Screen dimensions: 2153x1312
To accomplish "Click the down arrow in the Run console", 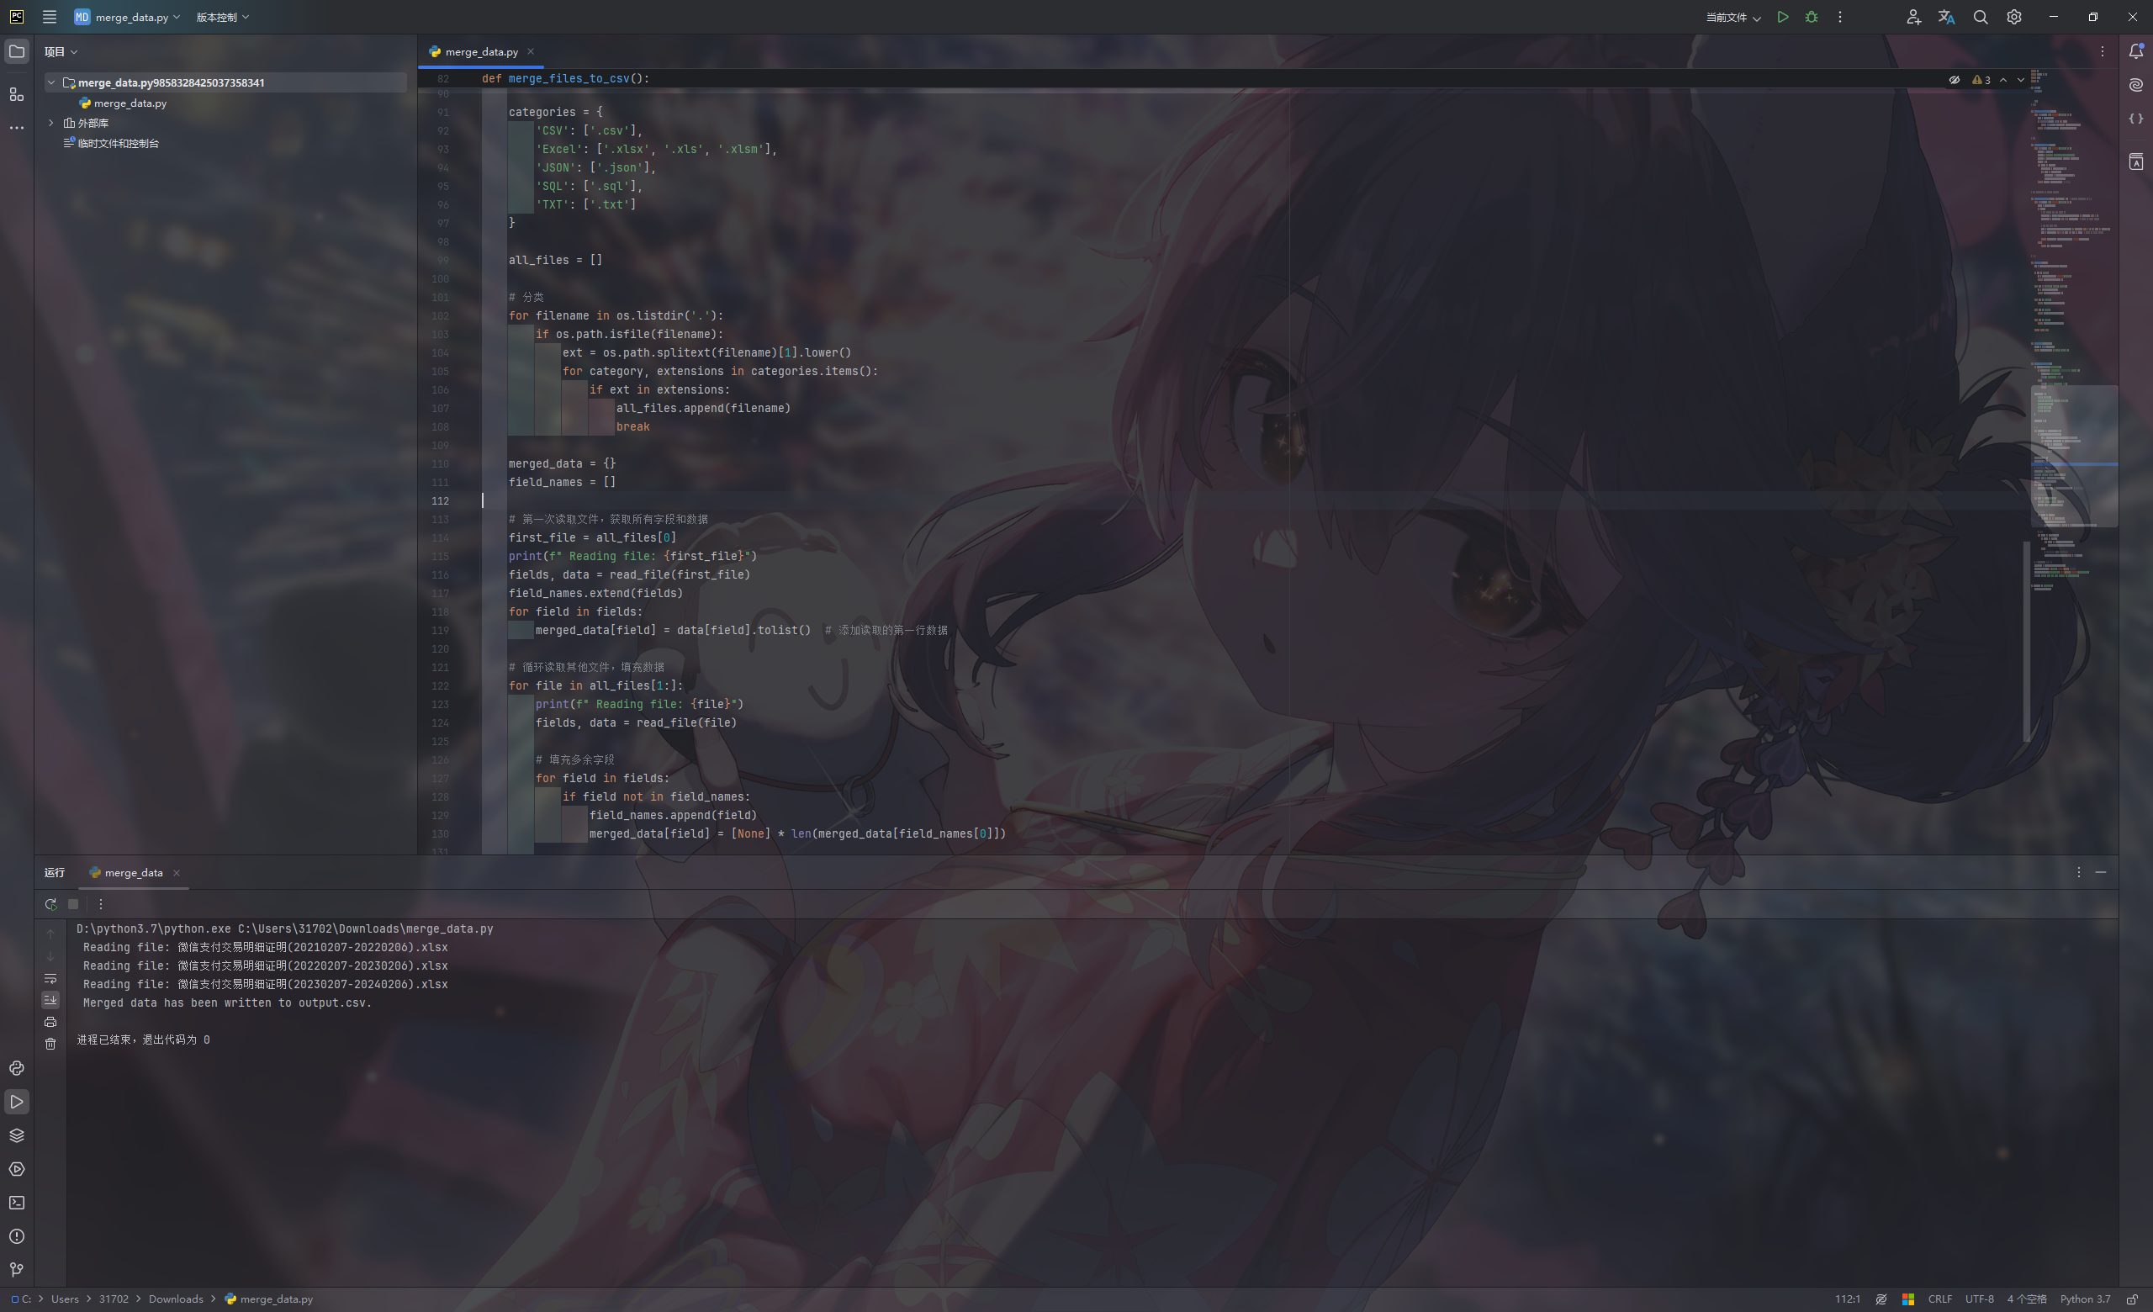I will tap(50, 955).
